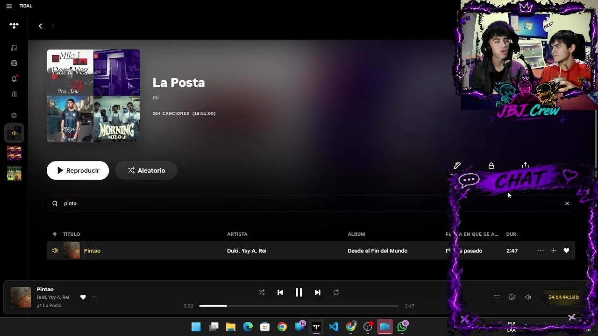Open more options dots on Pintao row
This screenshot has height=336, width=598.
coord(541,251)
